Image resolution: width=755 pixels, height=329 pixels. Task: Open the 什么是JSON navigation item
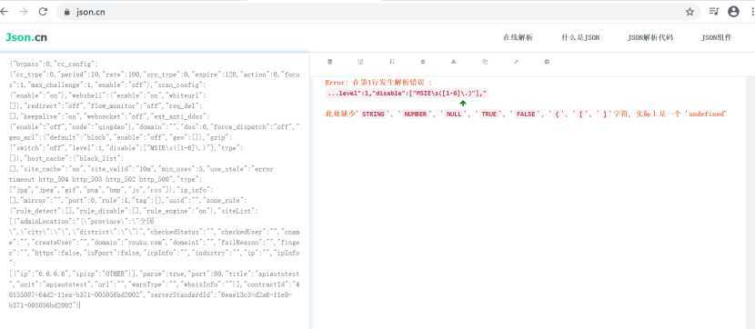[x=580, y=37]
